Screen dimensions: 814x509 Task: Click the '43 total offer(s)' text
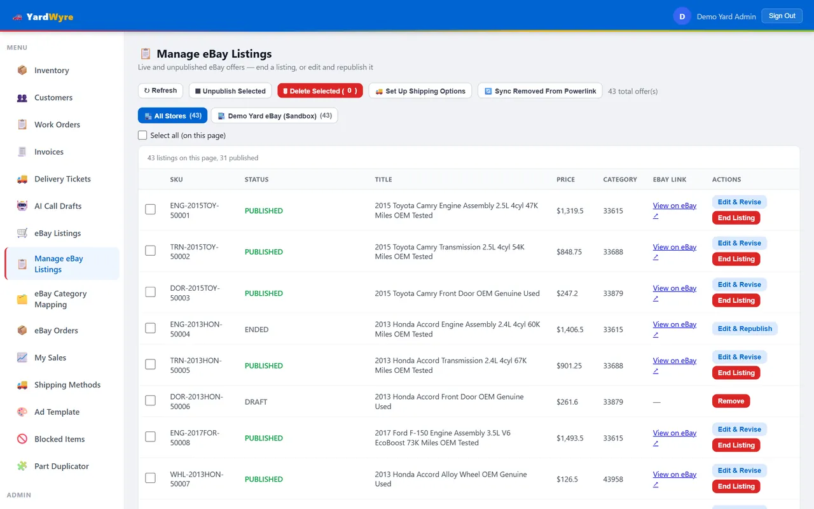pos(633,92)
